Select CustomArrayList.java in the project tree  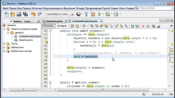[30, 36]
